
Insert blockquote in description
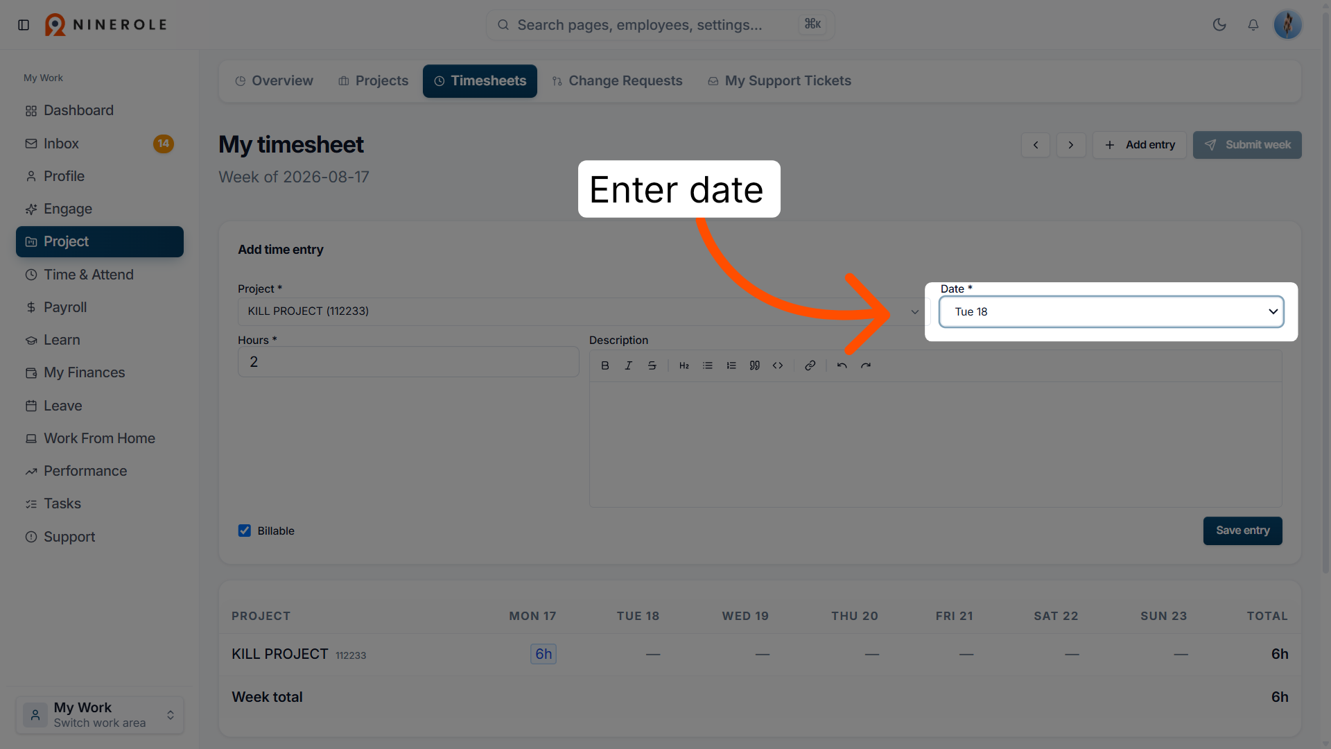[755, 365]
